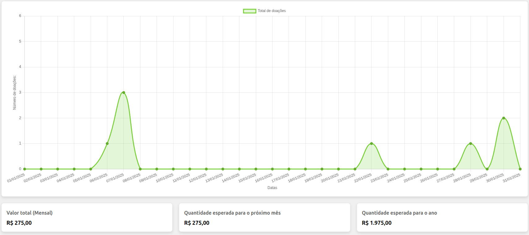Click the 08/01/2025 data point
This screenshot has width=529, height=235.
tap(140, 169)
